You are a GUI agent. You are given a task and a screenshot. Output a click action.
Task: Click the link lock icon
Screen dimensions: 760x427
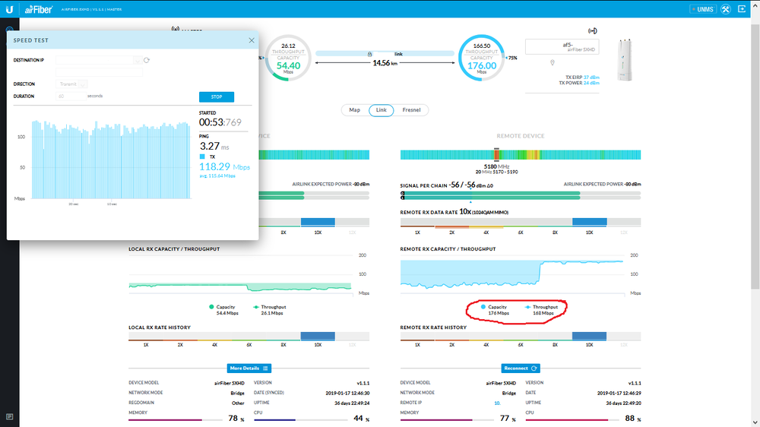click(370, 54)
